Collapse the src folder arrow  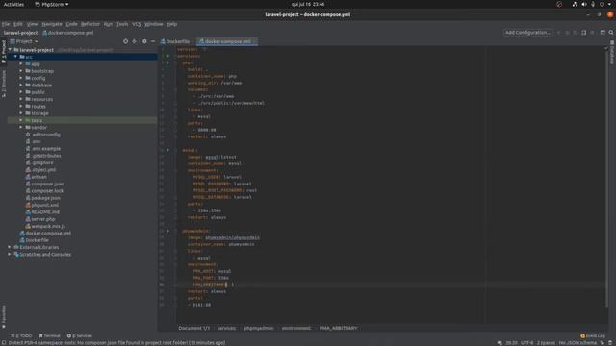(x=15, y=57)
